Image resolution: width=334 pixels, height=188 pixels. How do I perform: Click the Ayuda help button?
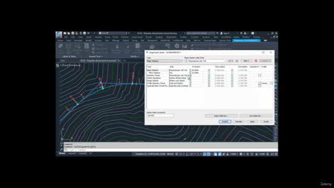point(266,122)
